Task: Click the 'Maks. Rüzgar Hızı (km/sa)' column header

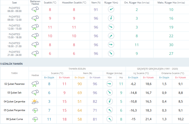Action: tap(171, 2)
